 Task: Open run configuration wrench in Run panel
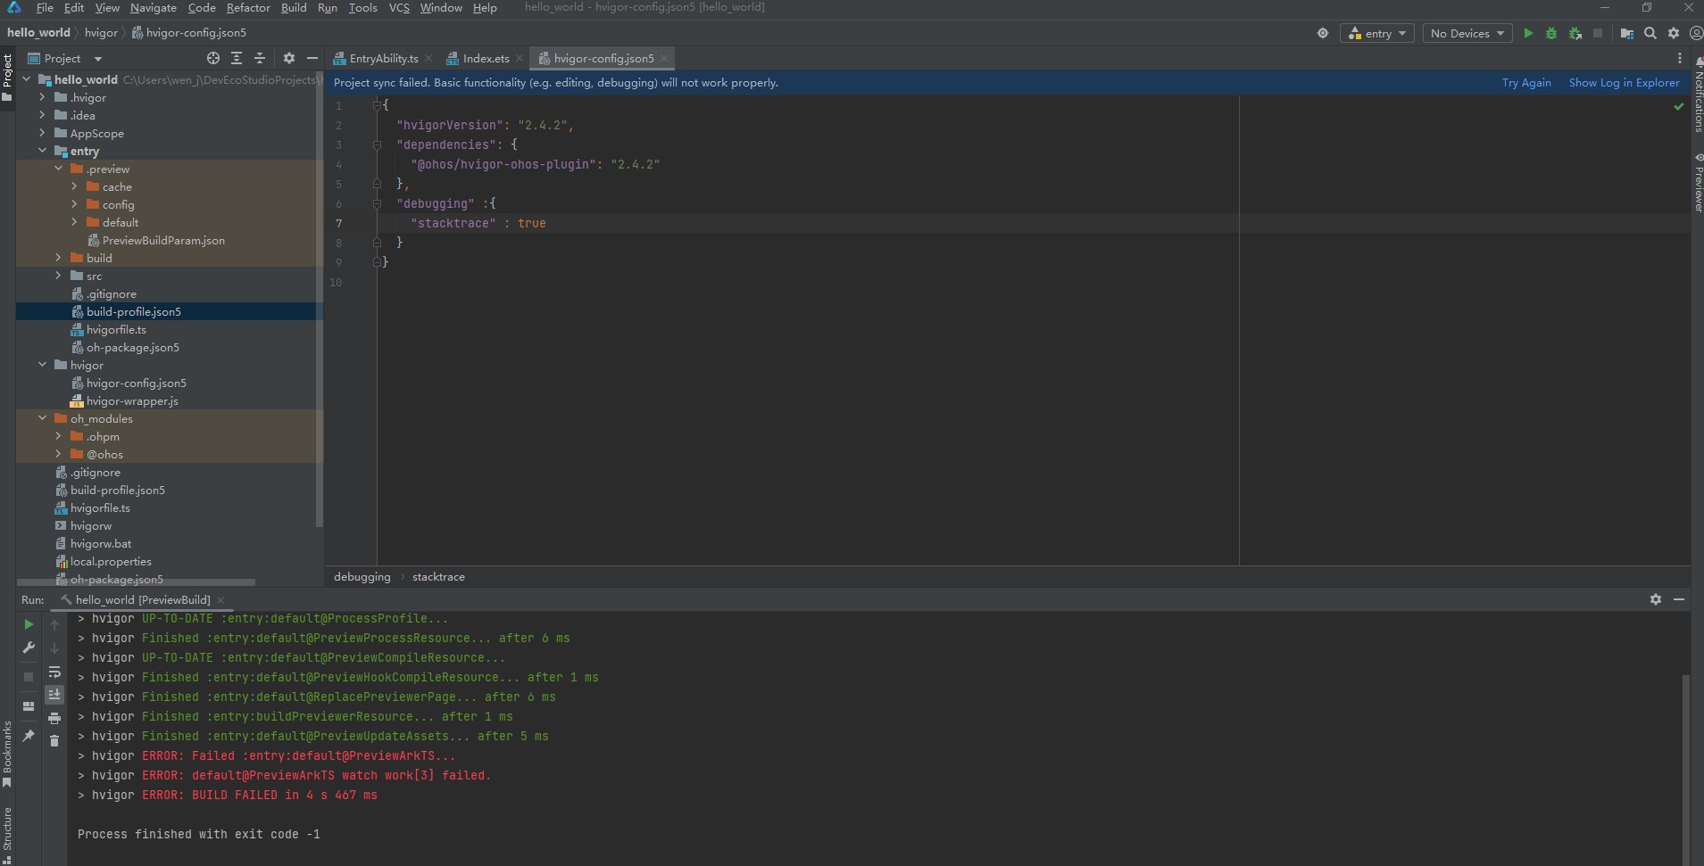pyautogui.click(x=29, y=647)
